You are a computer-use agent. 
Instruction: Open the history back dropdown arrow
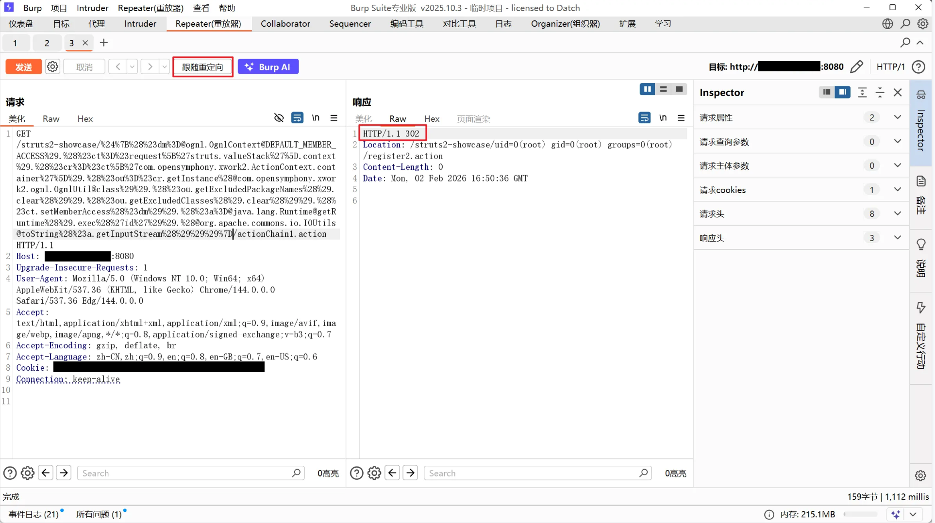[132, 67]
